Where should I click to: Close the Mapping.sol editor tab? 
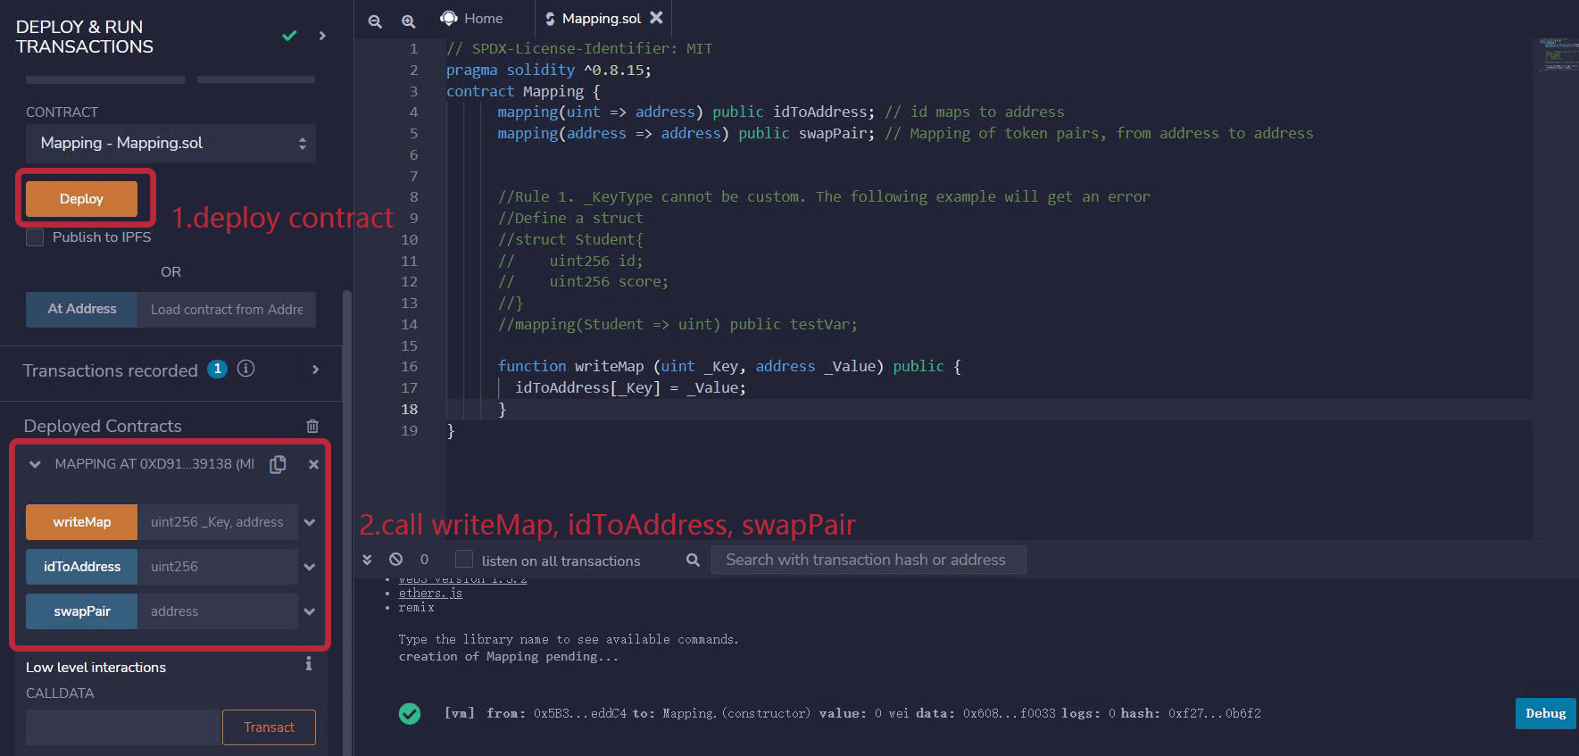point(656,18)
